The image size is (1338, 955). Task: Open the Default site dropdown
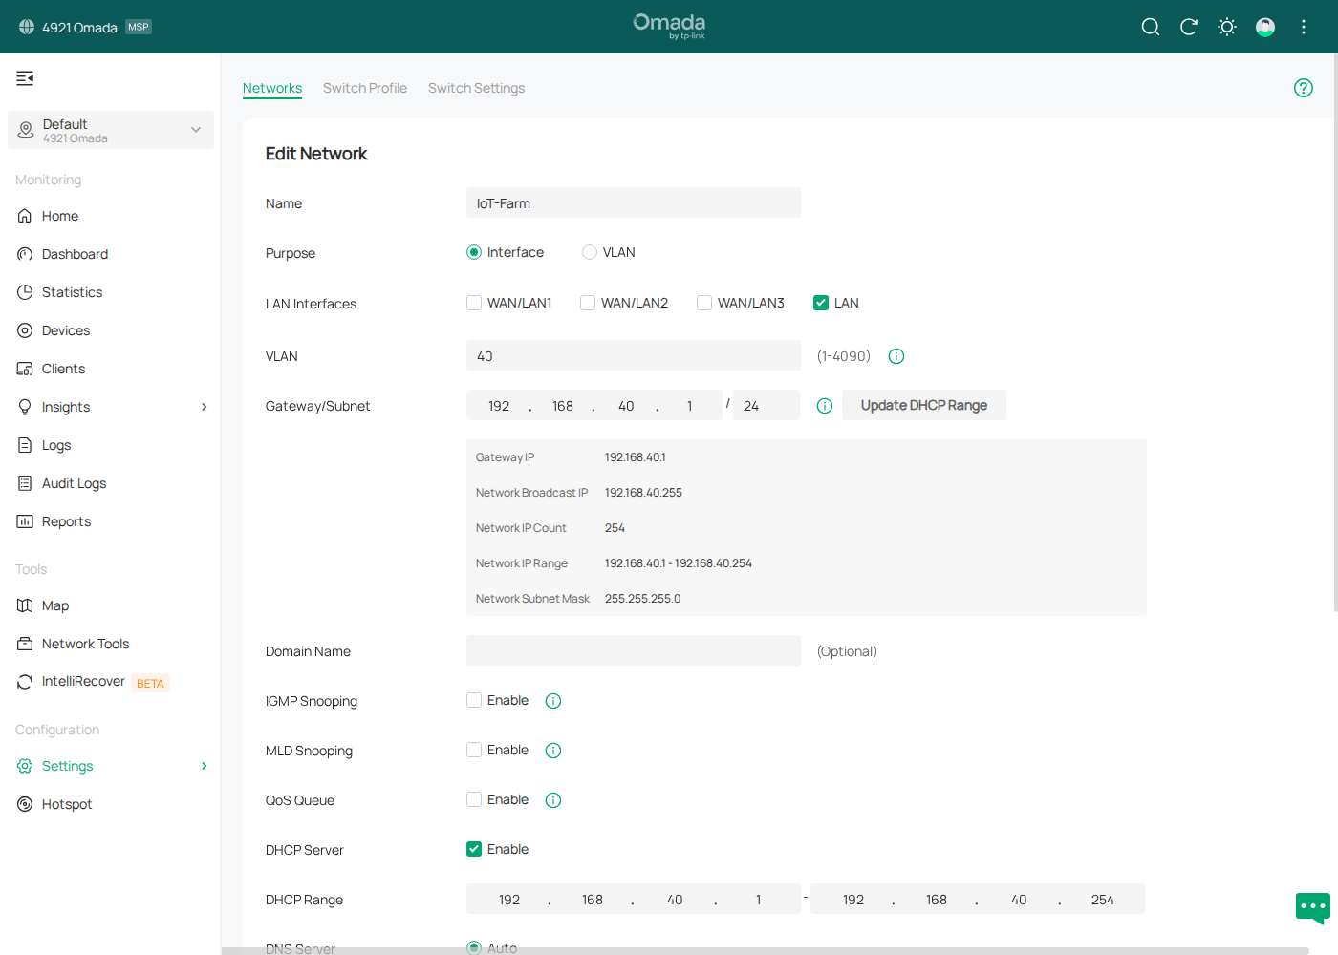point(111,130)
